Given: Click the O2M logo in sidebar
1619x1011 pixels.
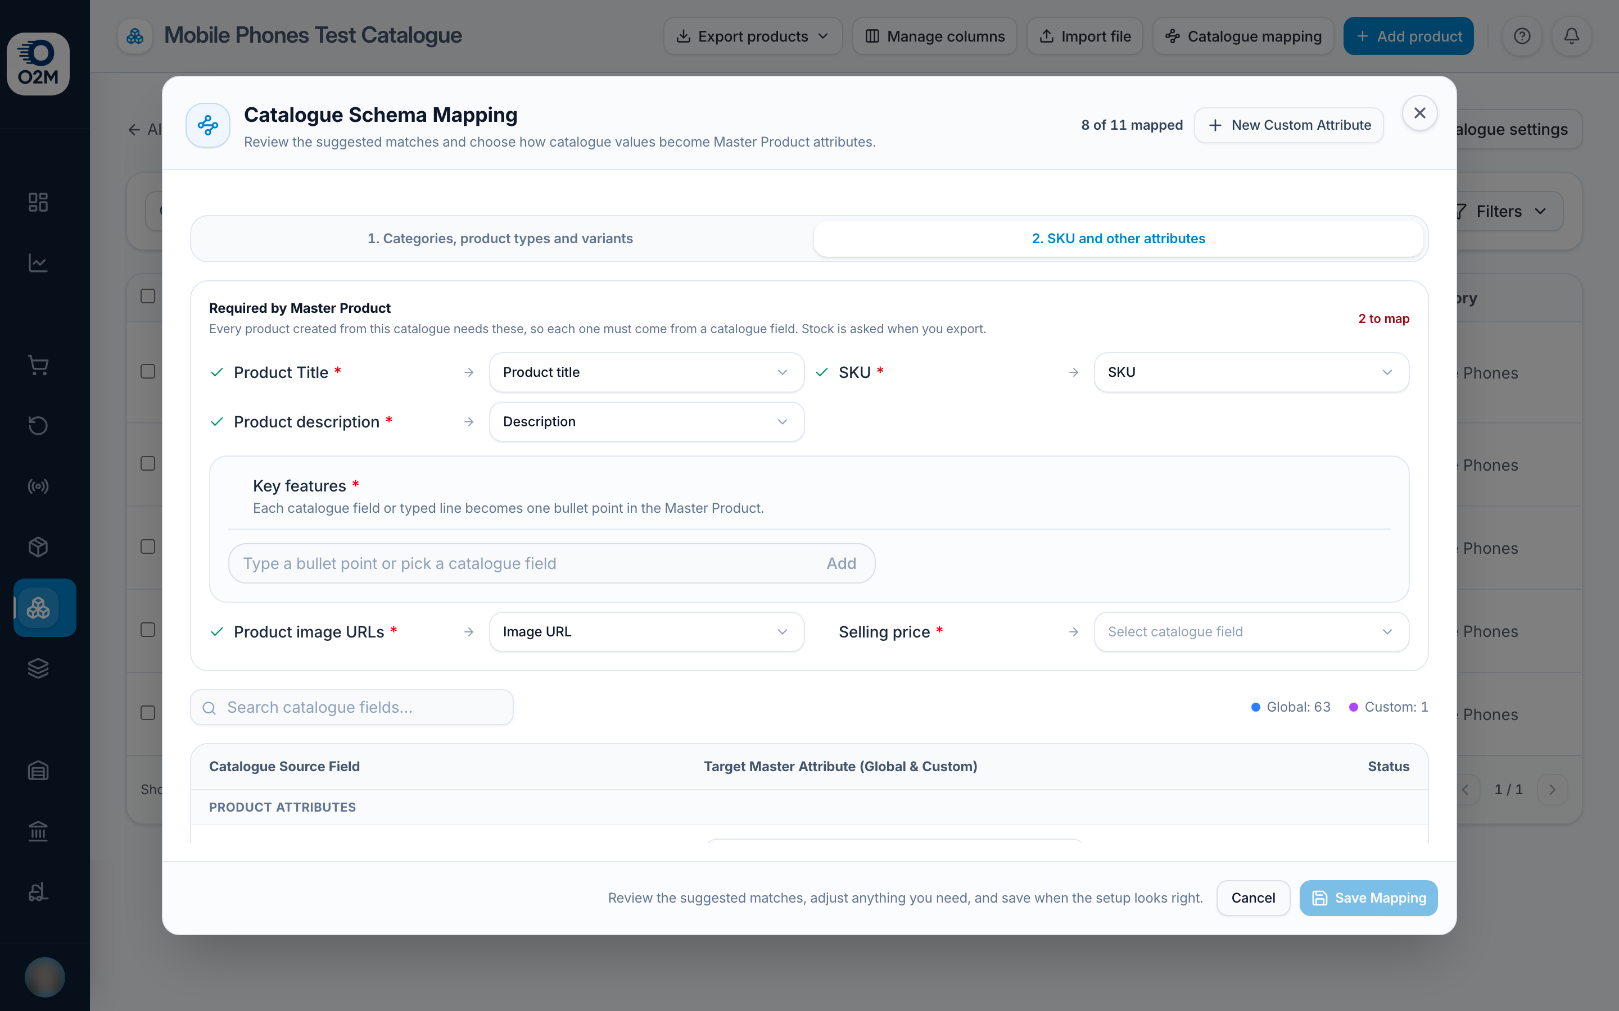Looking at the screenshot, I should click(x=38, y=63).
